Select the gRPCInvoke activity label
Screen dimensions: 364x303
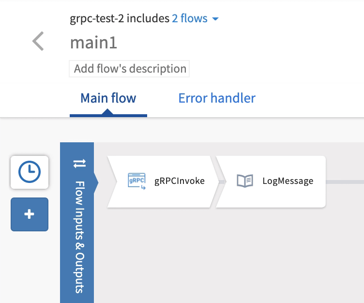tap(179, 181)
